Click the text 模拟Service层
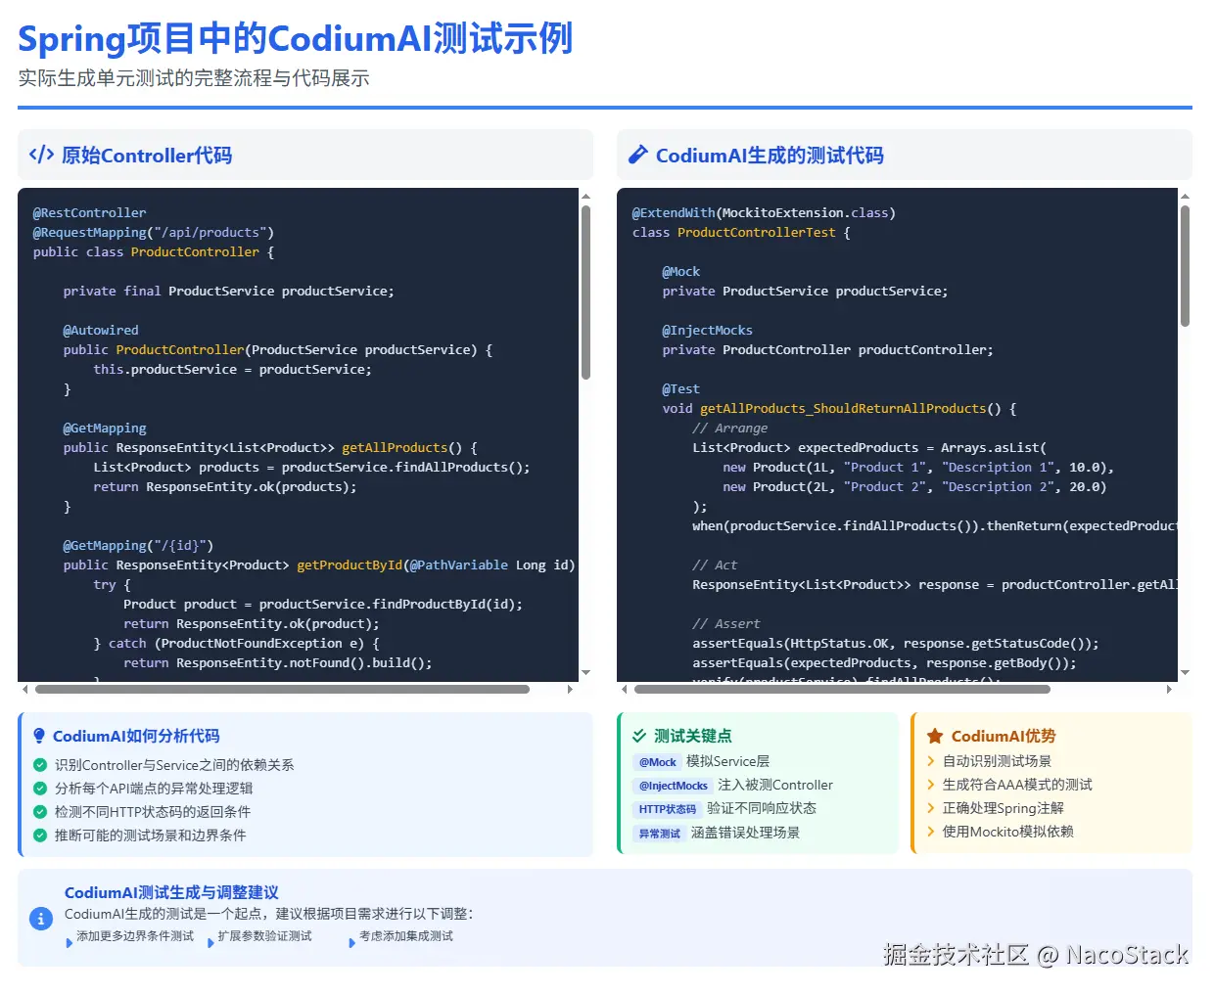Image resolution: width=1214 pixels, height=994 pixels. [727, 761]
